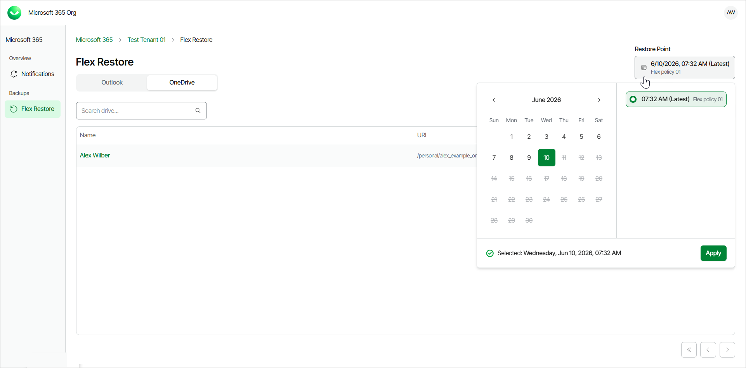The height and width of the screenshot is (368, 746).
Task: Select June 4 in the calendar
Action: 564,137
